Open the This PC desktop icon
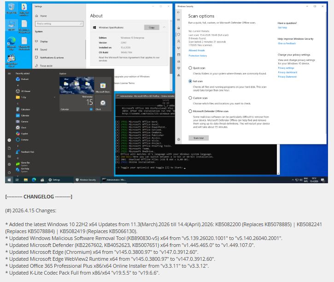Image resolution: width=334 pixels, height=282 pixels. [12, 25]
